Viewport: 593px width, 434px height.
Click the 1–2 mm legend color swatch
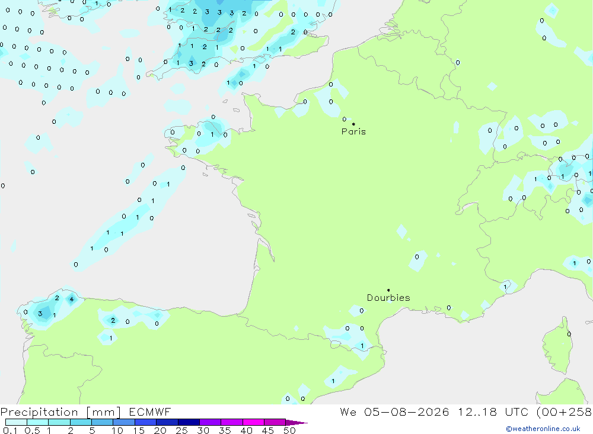[59, 422]
